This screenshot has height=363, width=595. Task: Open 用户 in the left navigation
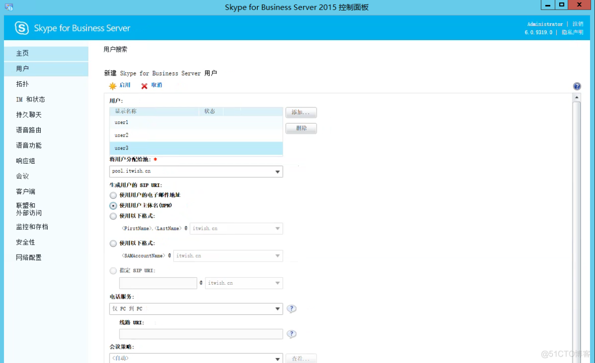click(46, 69)
